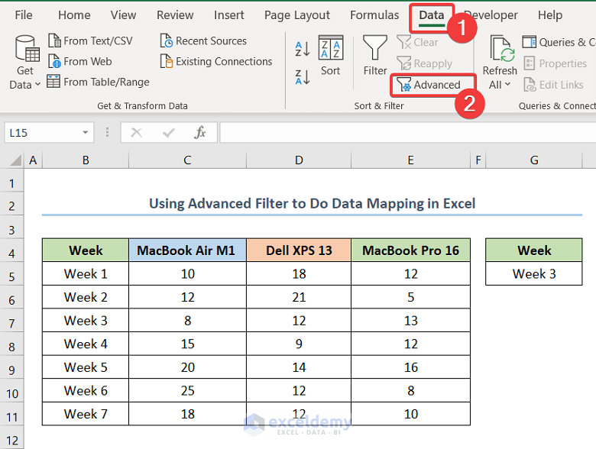The width and height of the screenshot is (596, 449).
Task: Open Advanced filter options
Action: (x=429, y=85)
